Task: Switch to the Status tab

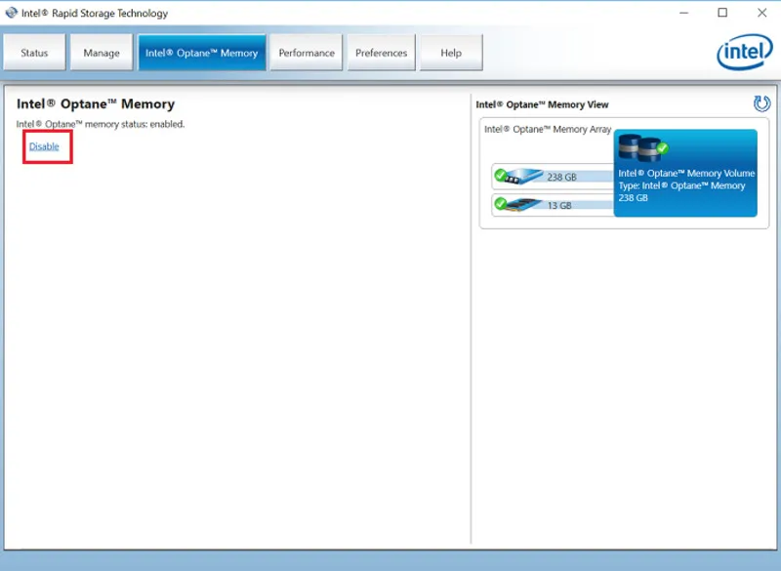Action: pyautogui.click(x=34, y=52)
